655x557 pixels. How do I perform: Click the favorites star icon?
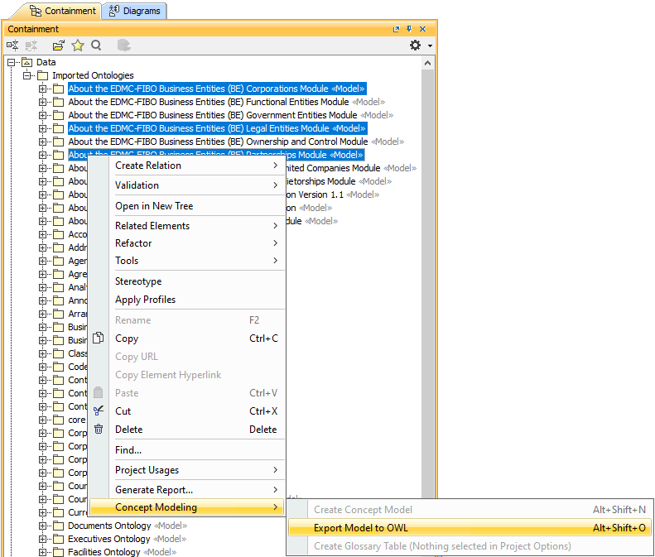click(x=78, y=46)
